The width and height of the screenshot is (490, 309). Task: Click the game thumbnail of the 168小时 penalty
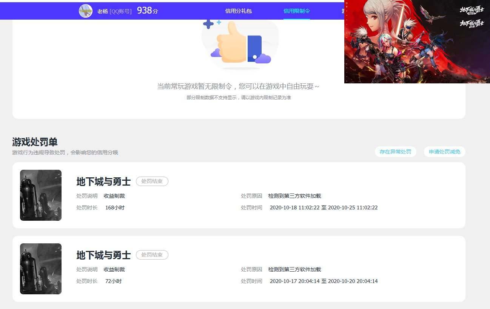tap(41, 195)
